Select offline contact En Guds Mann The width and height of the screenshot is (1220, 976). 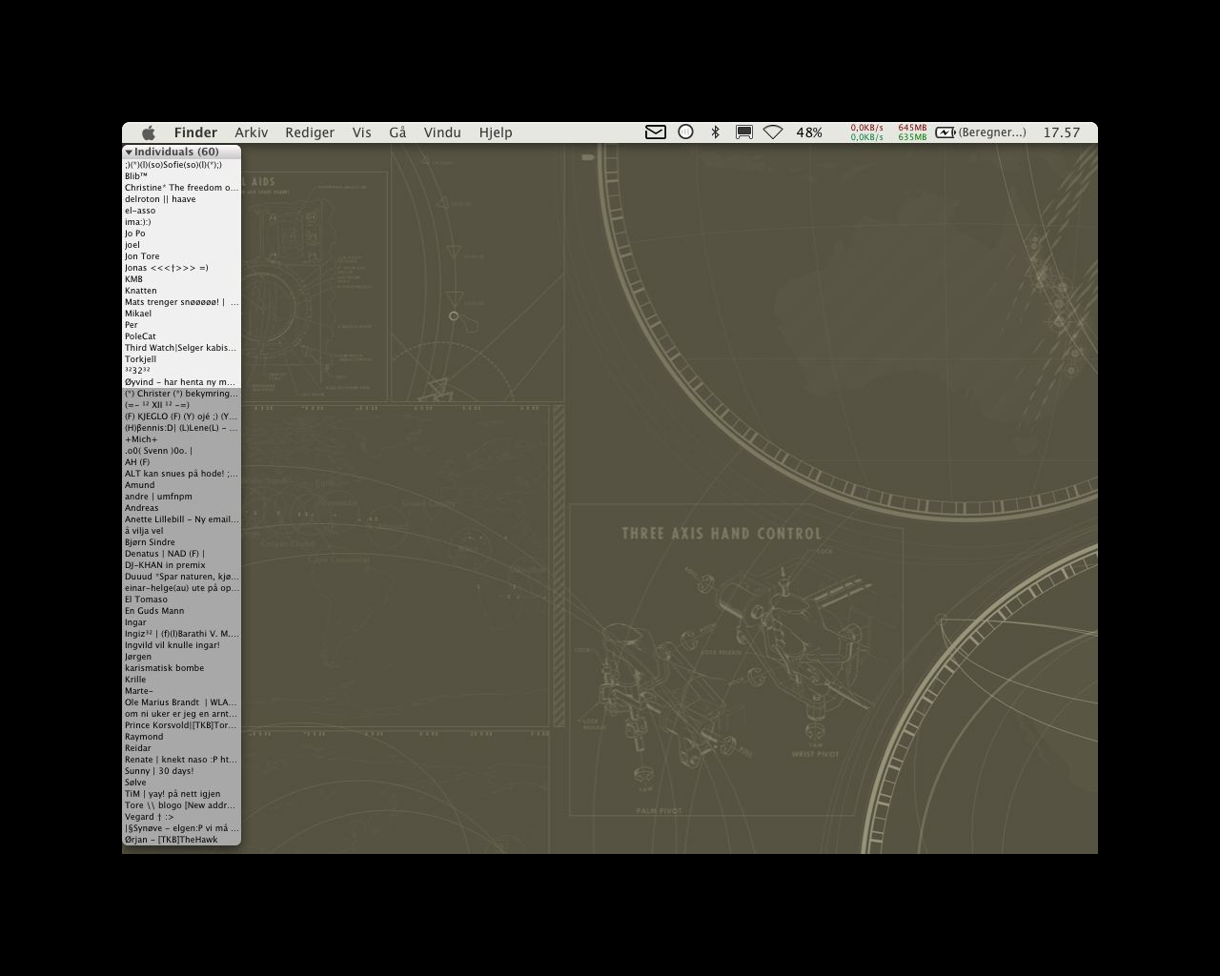pyautogui.click(x=181, y=611)
